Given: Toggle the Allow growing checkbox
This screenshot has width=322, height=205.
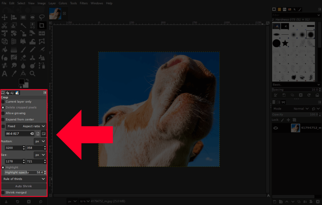Looking at the screenshot, I should point(3,113).
